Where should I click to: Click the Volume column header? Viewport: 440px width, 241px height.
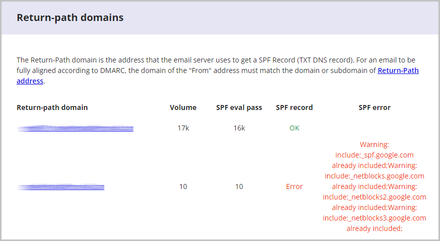(x=183, y=107)
